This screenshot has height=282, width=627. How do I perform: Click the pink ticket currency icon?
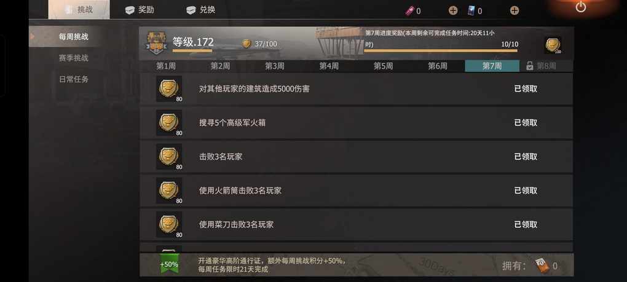pos(409,11)
